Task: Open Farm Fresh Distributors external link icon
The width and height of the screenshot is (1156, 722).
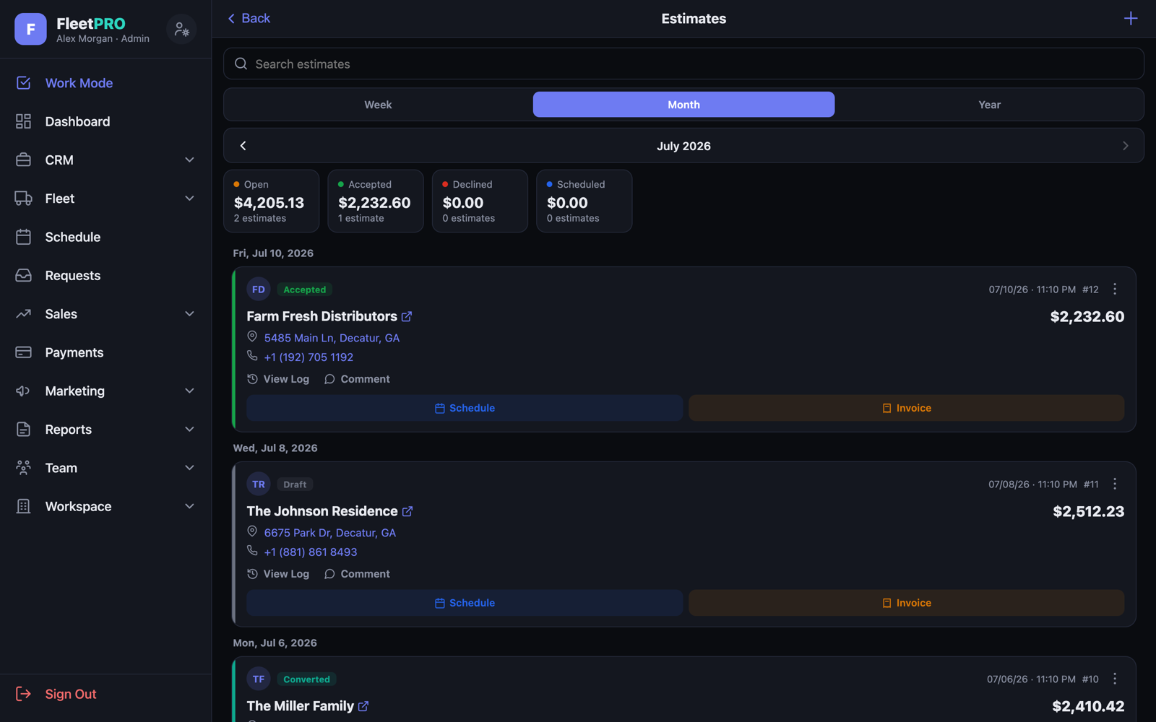Action: pyautogui.click(x=407, y=316)
